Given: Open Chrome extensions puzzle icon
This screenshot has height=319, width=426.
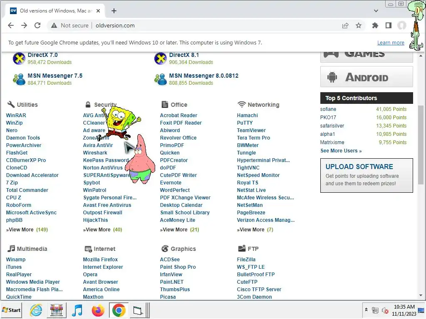Looking at the screenshot, I should click(375, 25).
